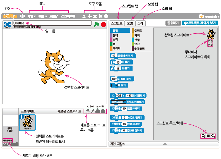
Task: Click the green flag to start
Action: [97, 24]
